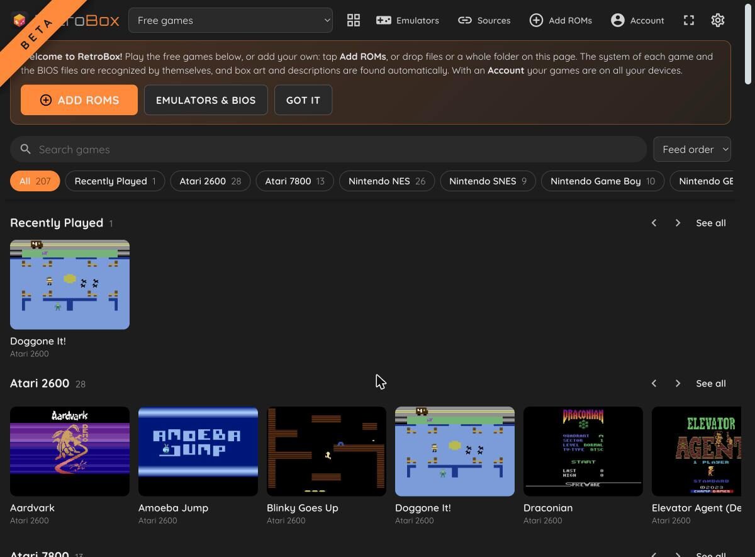Open the Elevator Agent game thumbnail
The width and height of the screenshot is (755, 557).
(x=696, y=451)
